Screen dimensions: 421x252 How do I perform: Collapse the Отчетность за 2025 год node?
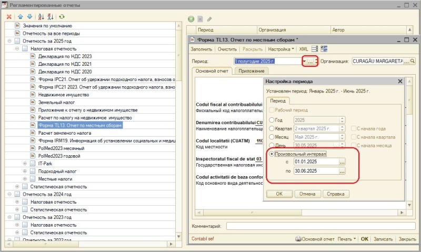coord(9,41)
